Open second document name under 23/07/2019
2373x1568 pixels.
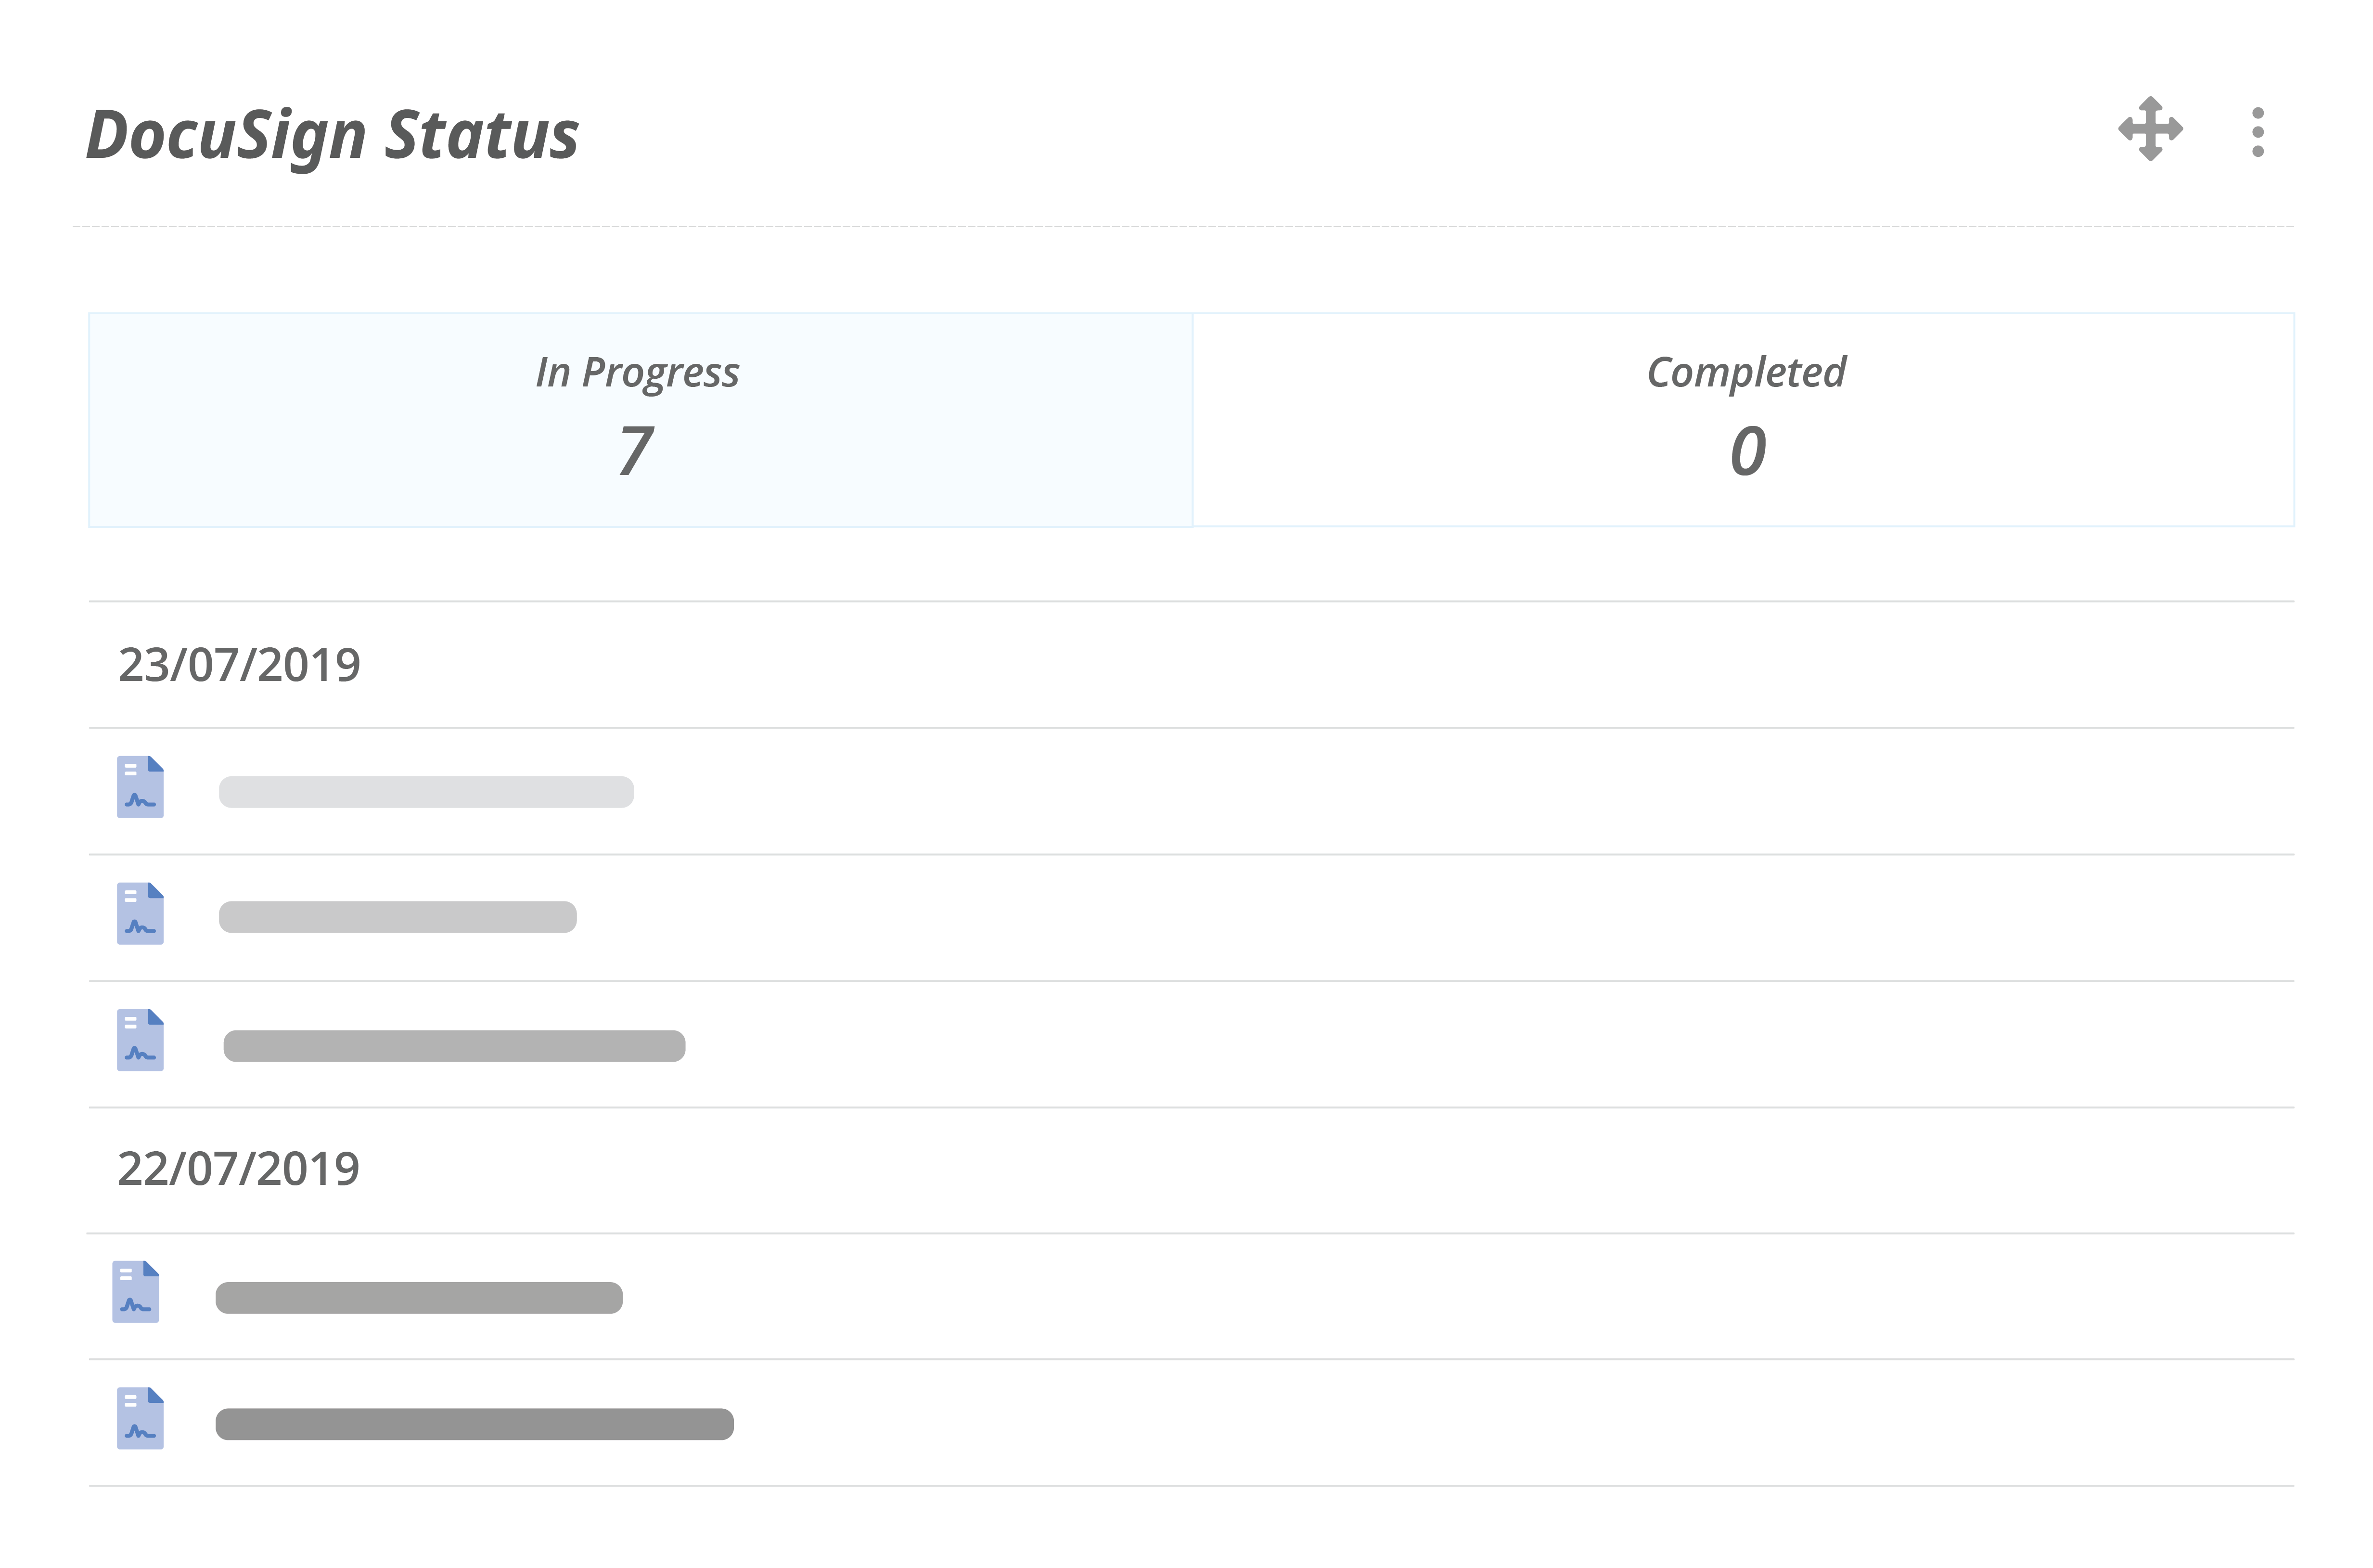pyautogui.click(x=398, y=917)
